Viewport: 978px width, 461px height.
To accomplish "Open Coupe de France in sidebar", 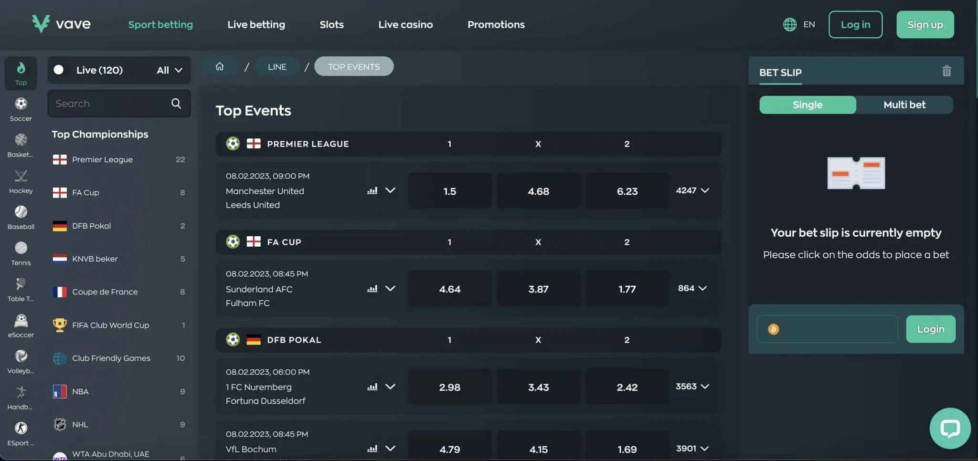I will point(119,292).
